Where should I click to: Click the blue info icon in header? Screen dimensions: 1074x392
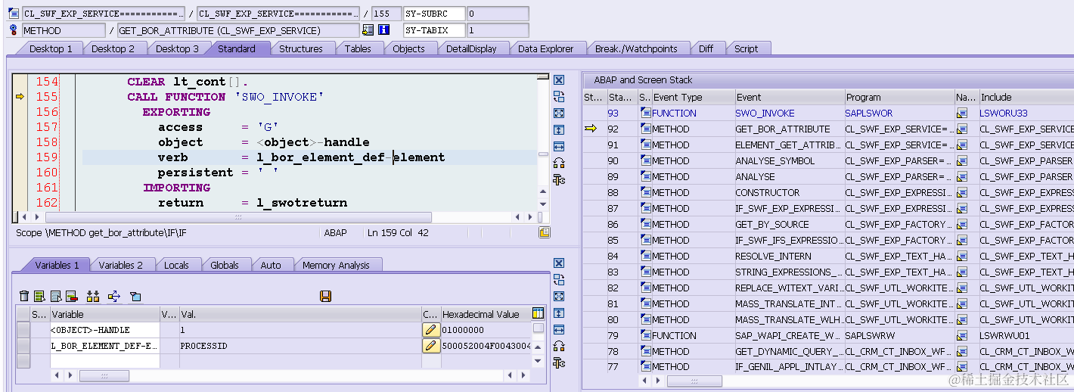pos(383,30)
